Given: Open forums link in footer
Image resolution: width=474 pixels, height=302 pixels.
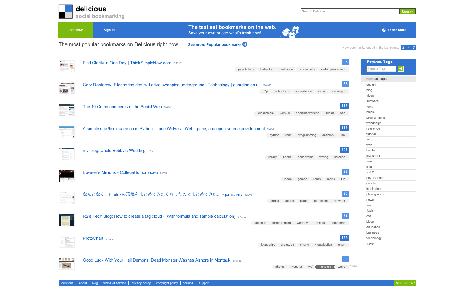Looking at the screenshot, I should 188,283.
